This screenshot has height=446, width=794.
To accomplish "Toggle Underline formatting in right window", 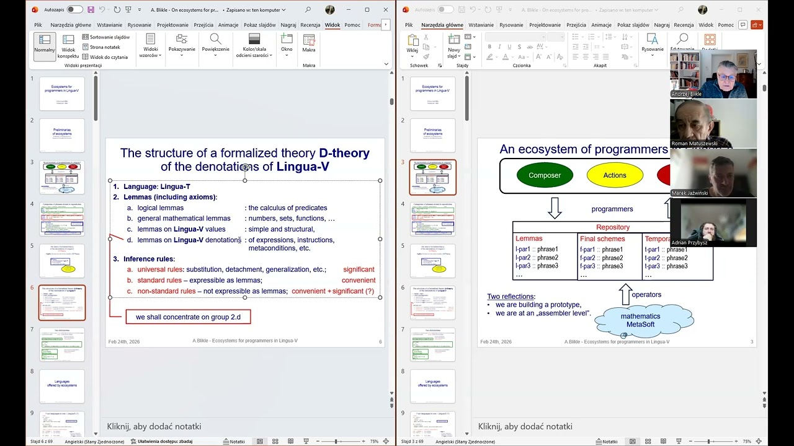I will pyautogui.click(x=508, y=47).
